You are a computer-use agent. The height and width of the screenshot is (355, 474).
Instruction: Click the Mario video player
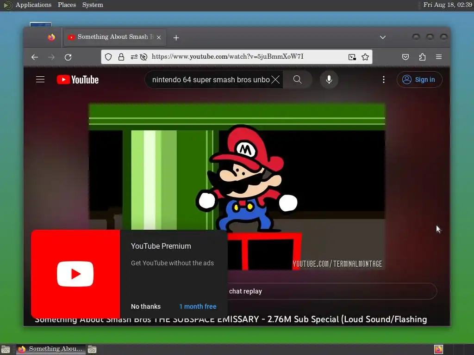coord(237,187)
